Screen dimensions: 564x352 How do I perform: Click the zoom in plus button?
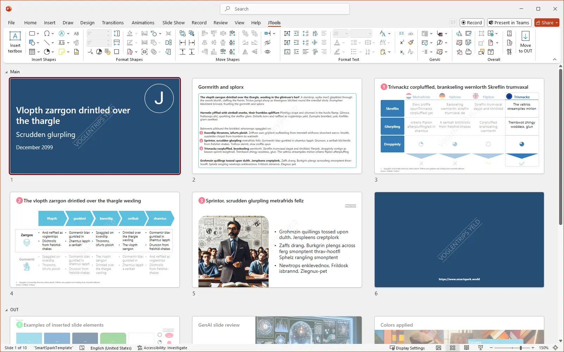point(533,348)
